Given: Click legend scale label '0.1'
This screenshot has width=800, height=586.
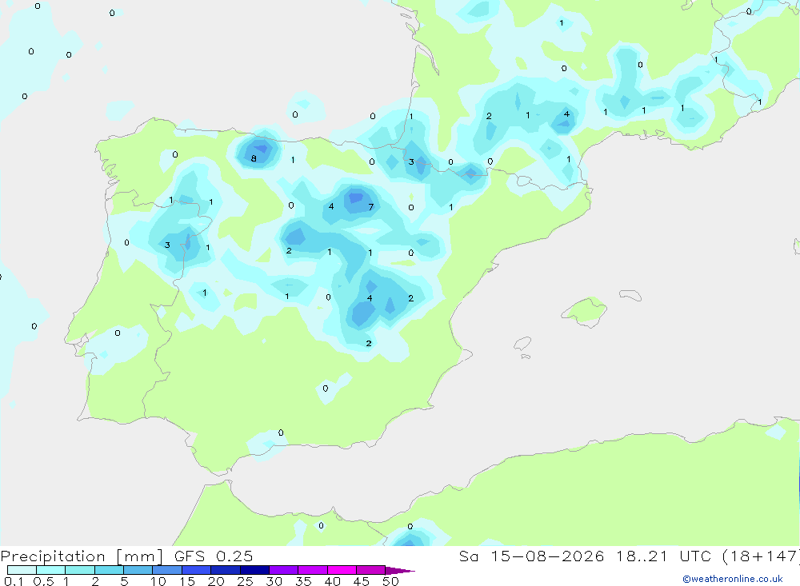Looking at the screenshot, I should tap(14, 581).
